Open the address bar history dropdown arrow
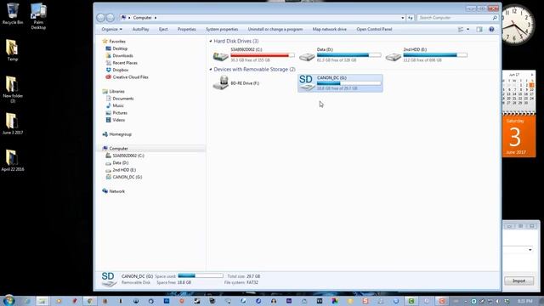 click(x=402, y=18)
